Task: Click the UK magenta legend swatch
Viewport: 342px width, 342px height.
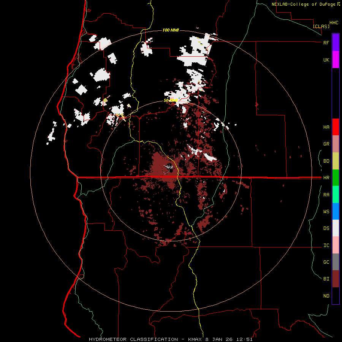Action: pyautogui.click(x=336, y=60)
